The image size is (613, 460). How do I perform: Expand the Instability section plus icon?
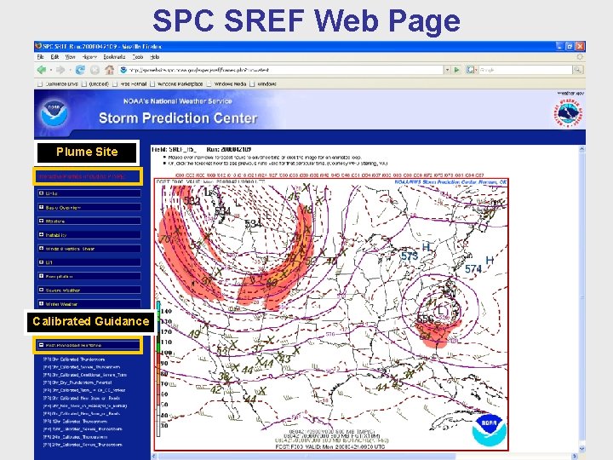click(41, 234)
